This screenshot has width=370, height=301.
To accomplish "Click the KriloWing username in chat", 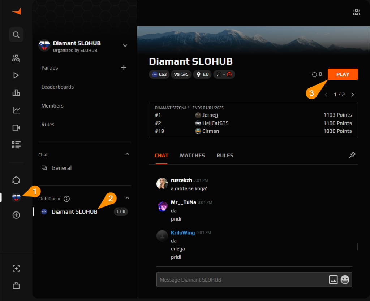I will [183, 233].
